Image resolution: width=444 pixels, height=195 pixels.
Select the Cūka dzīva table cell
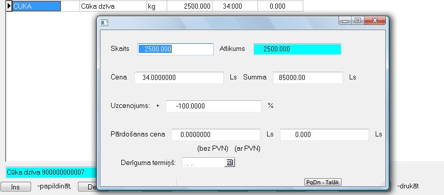(x=113, y=6)
